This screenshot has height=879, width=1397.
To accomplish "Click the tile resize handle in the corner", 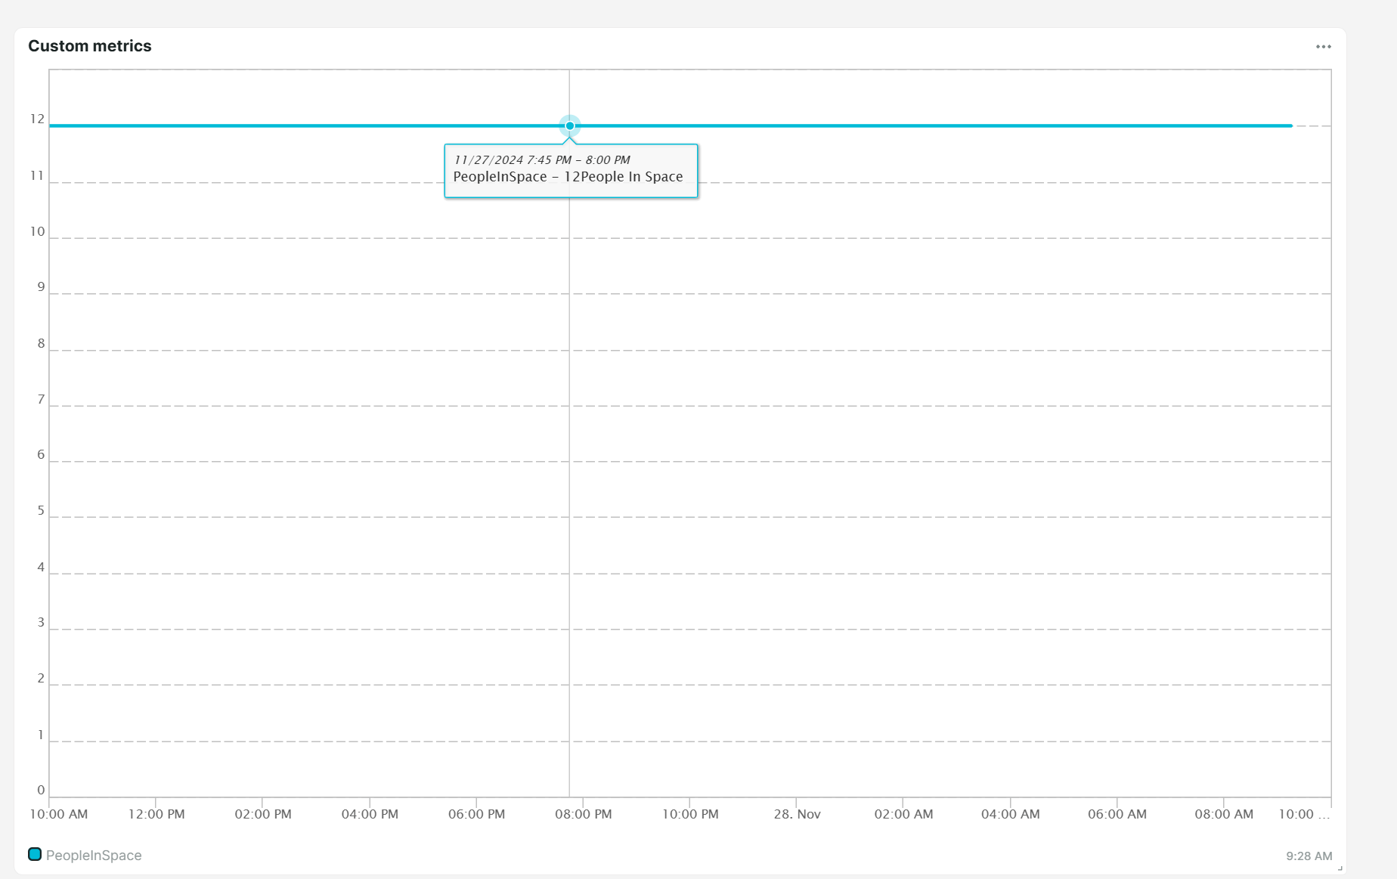I will (x=1340, y=868).
